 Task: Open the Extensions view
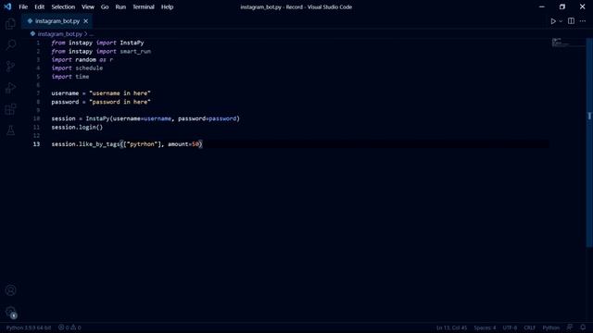[10, 109]
